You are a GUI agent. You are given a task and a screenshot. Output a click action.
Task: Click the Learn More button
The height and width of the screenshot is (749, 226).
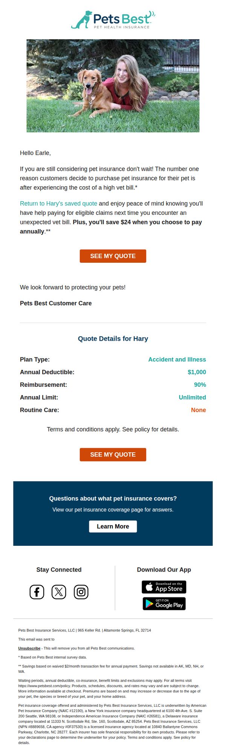(113, 527)
